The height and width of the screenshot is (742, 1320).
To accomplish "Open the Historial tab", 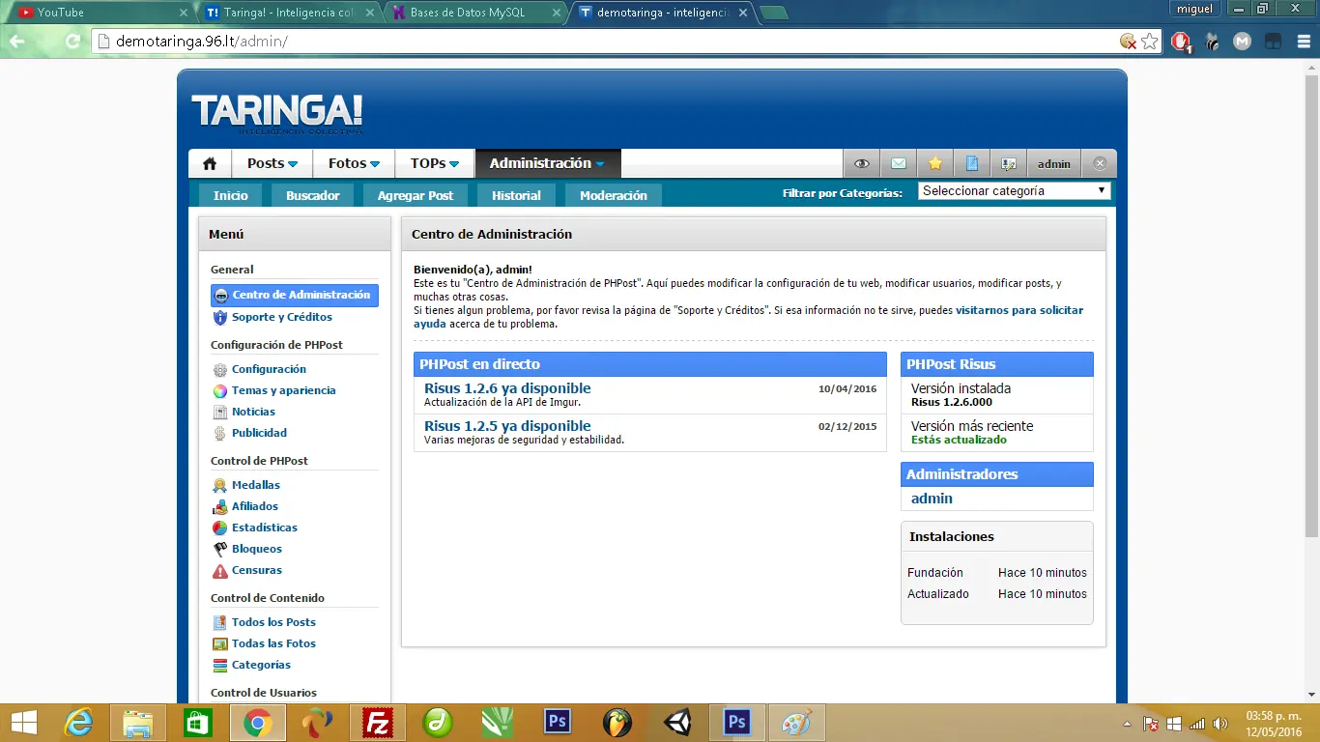I will click(516, 195).
